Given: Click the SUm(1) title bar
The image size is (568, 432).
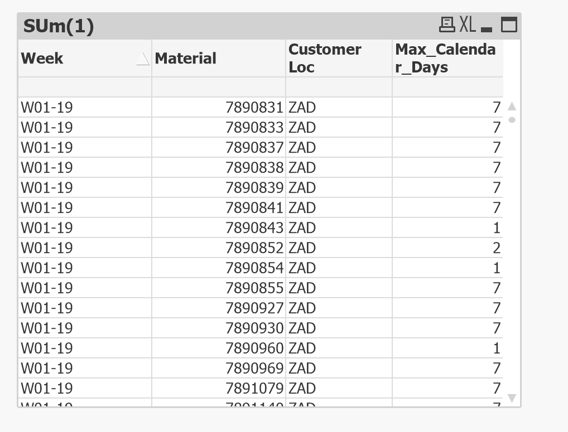Looking at the screenshot, I should point(223,26).
